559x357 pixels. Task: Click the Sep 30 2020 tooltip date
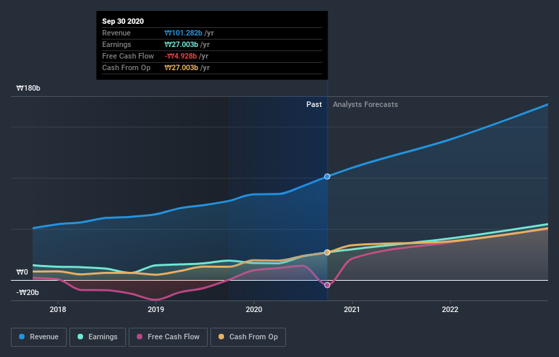pos(123,21)
